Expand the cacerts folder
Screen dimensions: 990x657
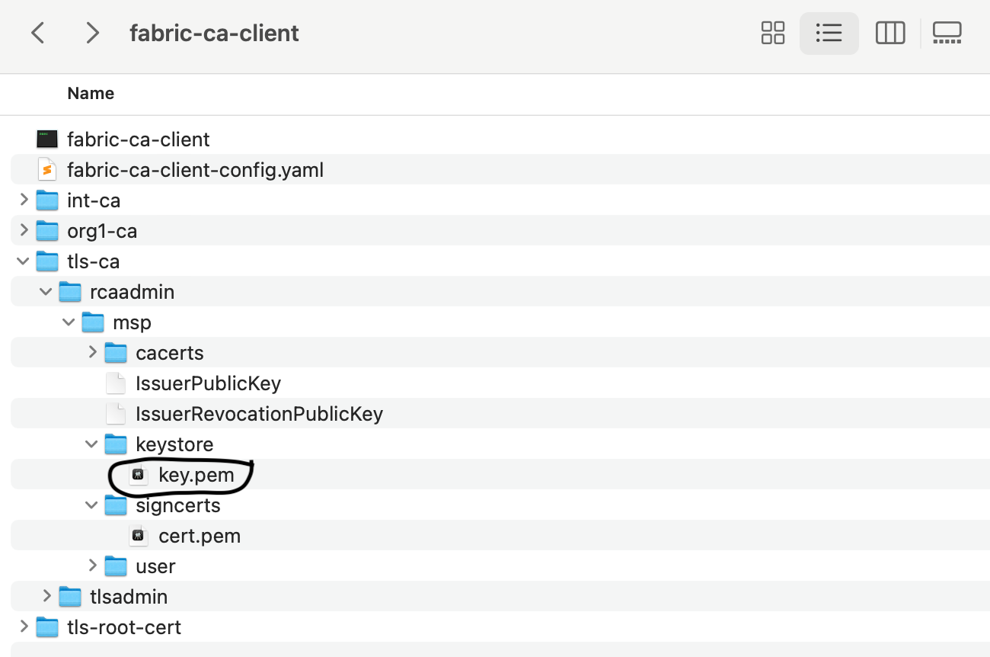pyautogui.click(x=92, y=352)
